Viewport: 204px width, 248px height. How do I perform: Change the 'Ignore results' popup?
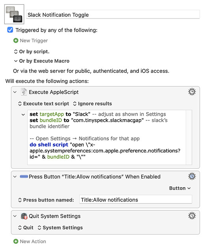click(x=92, y=103)
